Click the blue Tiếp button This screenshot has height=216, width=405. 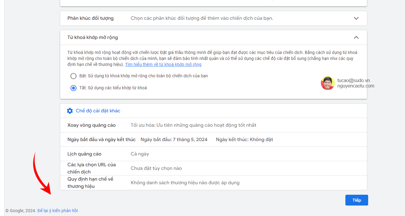point(356,200)
